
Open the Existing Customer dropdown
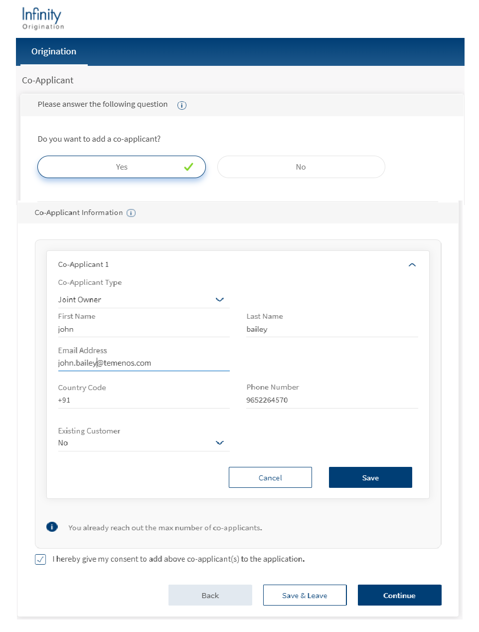pos(144,443)
